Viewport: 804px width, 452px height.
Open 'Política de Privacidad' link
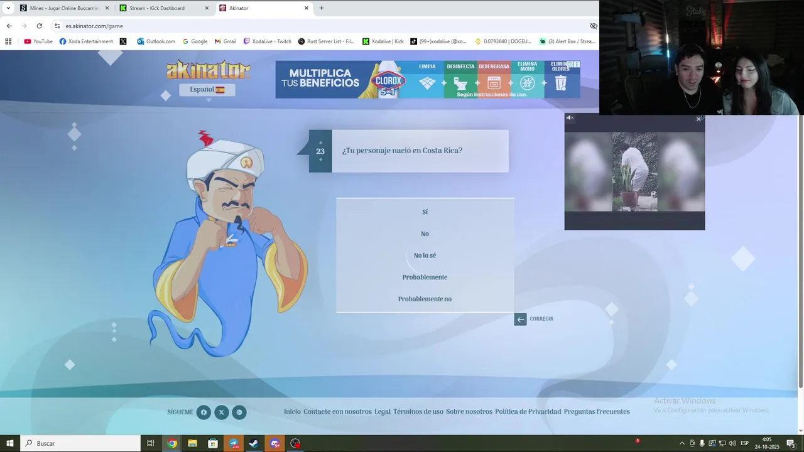[528, 412]
